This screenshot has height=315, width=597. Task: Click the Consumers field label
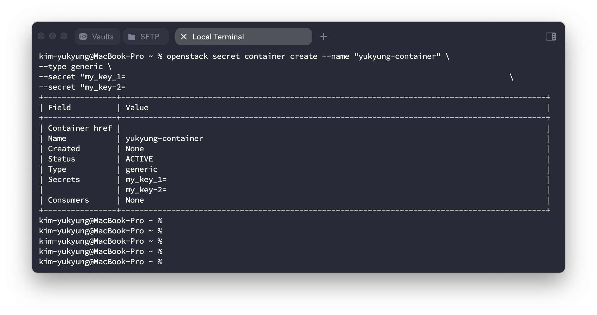coord(68,200)
